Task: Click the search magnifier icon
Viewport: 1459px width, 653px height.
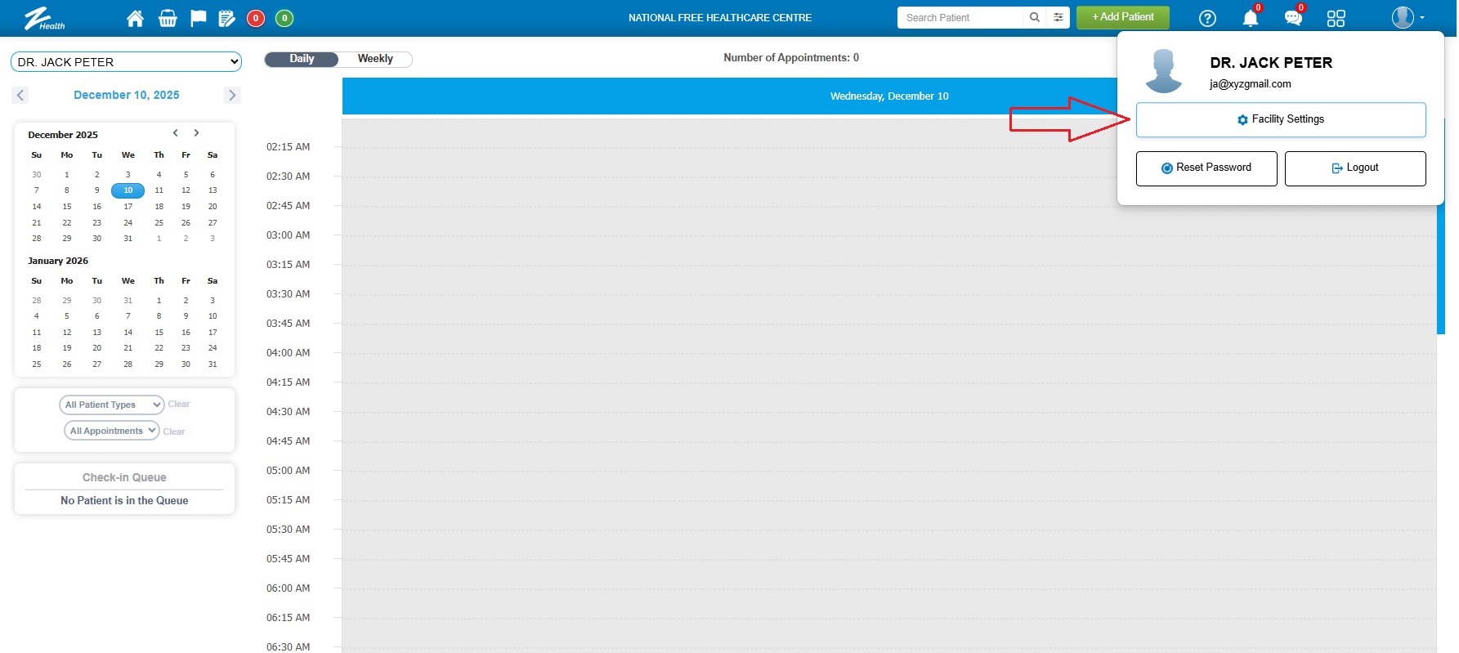Action: (x=1034, y=17)
